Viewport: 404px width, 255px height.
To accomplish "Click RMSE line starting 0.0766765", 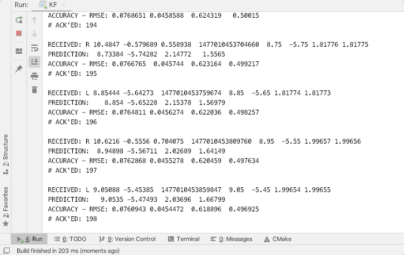I will (x=154, y=64).
